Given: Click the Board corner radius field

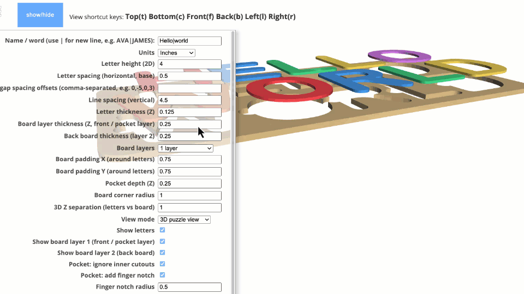Looking at the screenshot, I should [189, 195].
